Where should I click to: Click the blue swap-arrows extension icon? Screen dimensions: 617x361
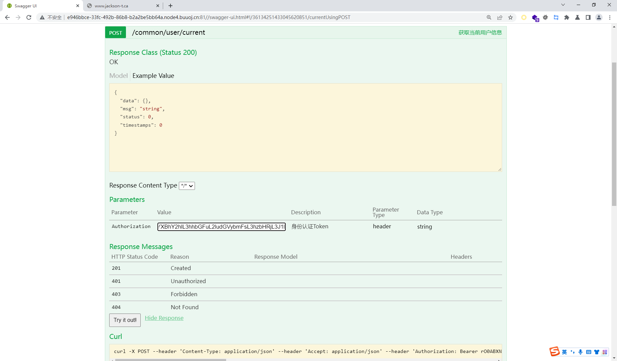(556, 17)
